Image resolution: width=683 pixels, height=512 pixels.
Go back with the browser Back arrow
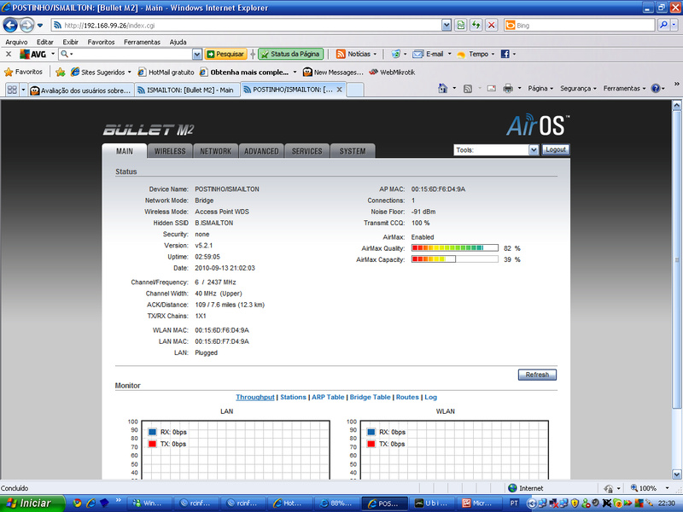click(10, 26)
